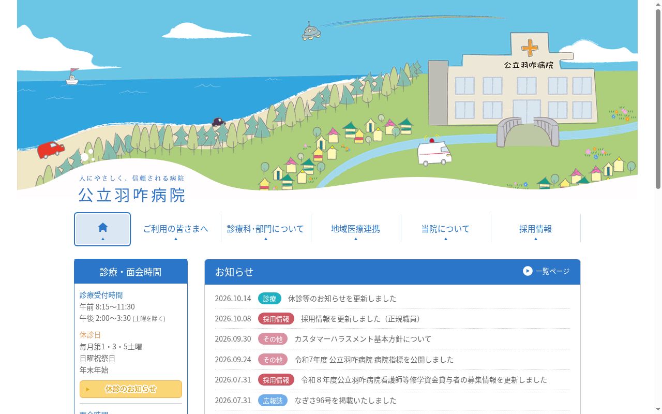Click the その他 tag dated 2026.09.30

coord(273,339)
